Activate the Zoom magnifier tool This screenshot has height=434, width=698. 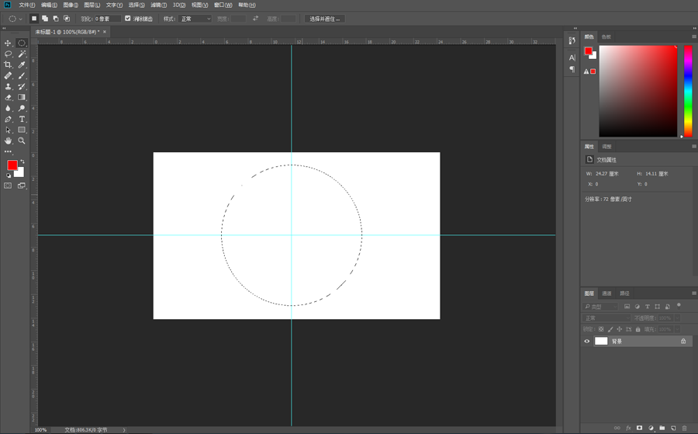22,141
